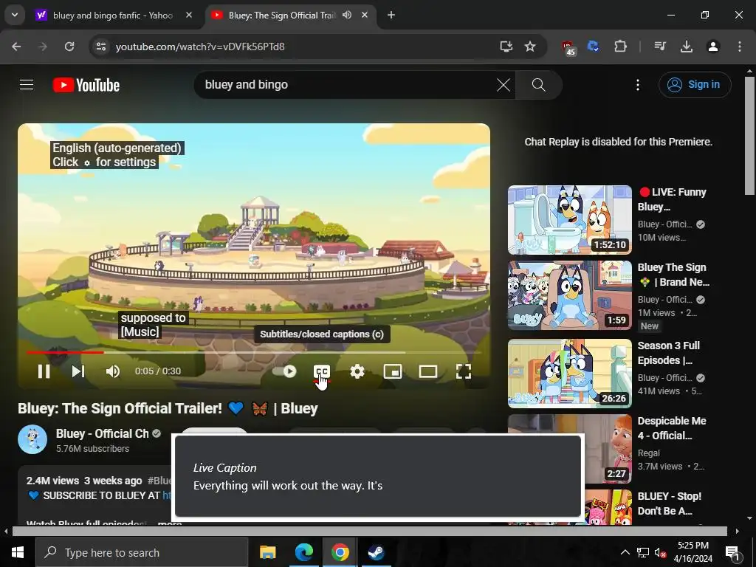
Task: Reload the current page
Action: [69, 47]
